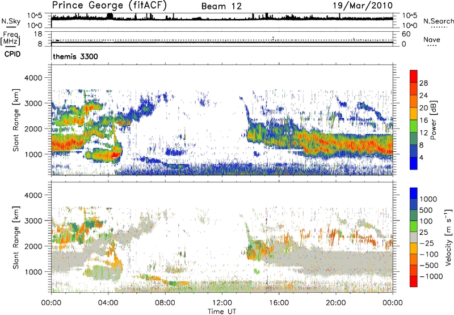Click the "20" value on Power color bar
The width and height of the screenshot is (454, 315).
click(x=423, y=108)
